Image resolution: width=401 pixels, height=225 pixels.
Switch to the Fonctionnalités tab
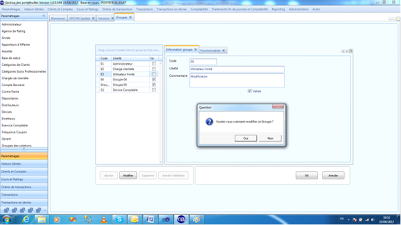(210, 51)
